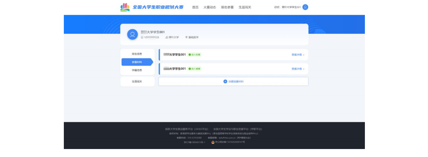Click the school icon in profile card
The height and width of the screenshot is (157, 428).
[x=167, y=37]
